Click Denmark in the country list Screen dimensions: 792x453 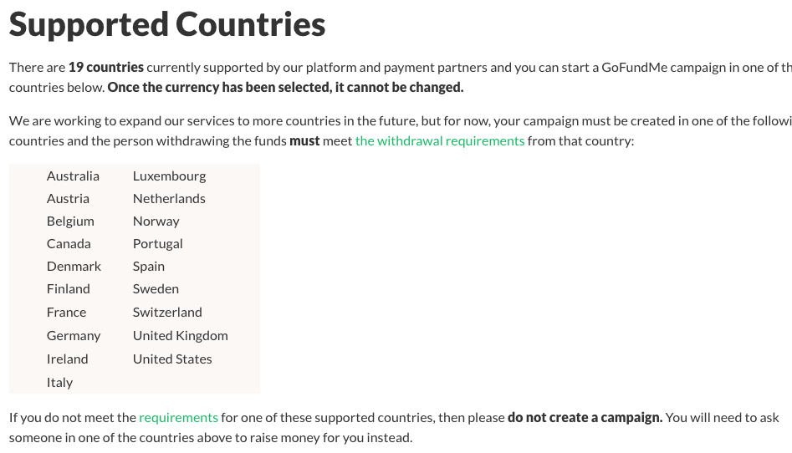(x=74, y=266)
